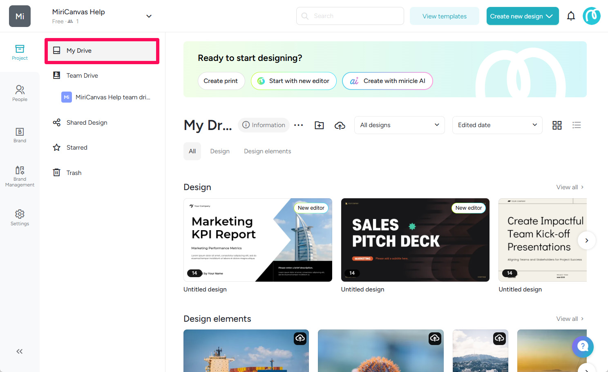
Task: Click the new folder icon
Action: point(319,125)
